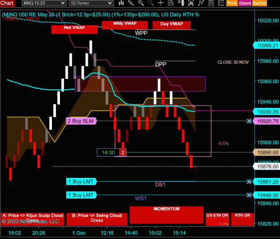Open the MNQ 12-23 instrument dropdown
280x239 pixels.
44,3
